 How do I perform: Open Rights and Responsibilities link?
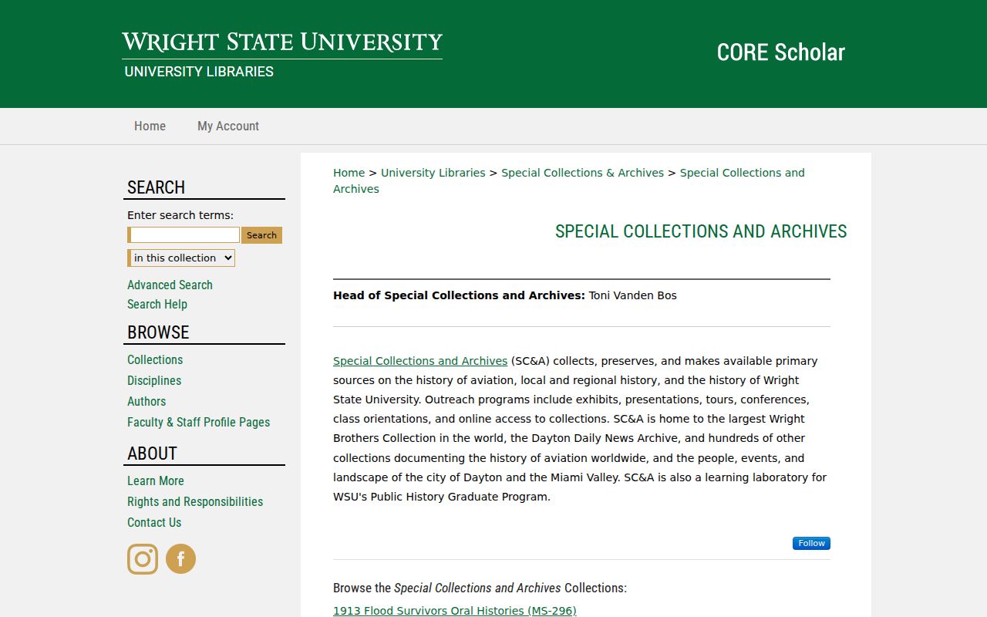(195, 501)
